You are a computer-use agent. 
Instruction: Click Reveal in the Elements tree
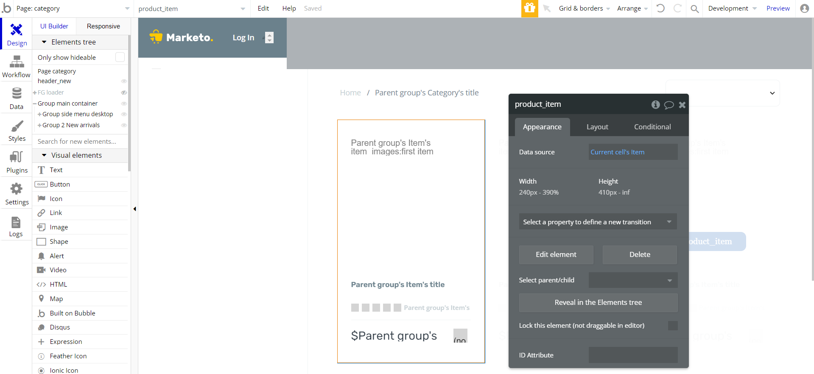[x=598, y=303]
